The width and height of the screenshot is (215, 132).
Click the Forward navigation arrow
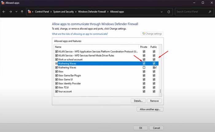click(x=10, y=12)
